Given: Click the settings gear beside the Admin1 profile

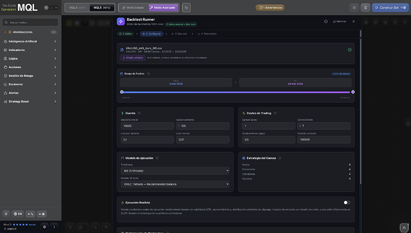Looking at the screenshot, I should 44,226.
